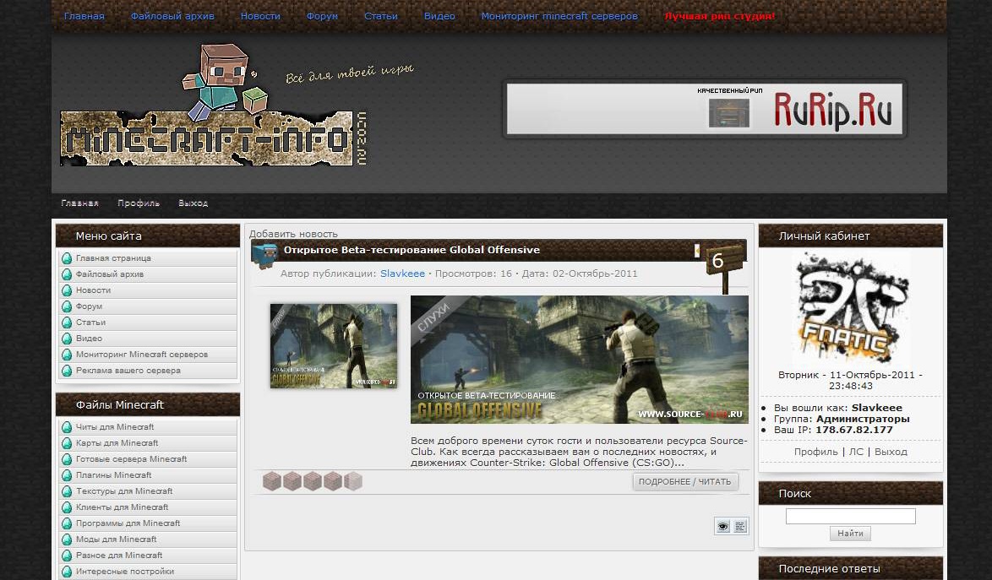The image size is (992, 580).
Task: Open the large Global Offensive post image
Action: pyautogui.click(x=580, y=360)
